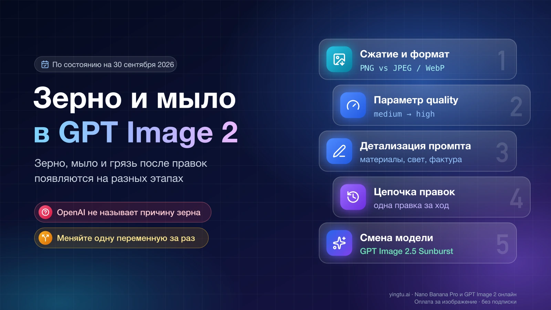
Task: Open the Цепочка правок card
Action: [432, 197]
